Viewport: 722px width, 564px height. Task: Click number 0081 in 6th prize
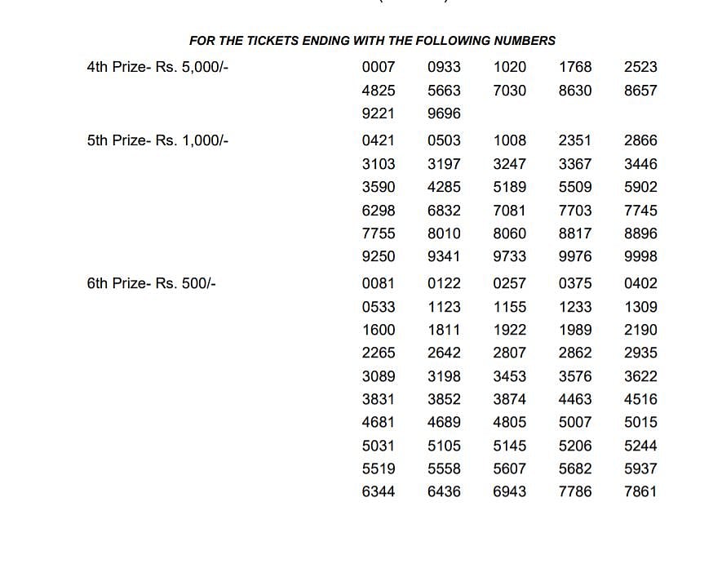(378, 284)
